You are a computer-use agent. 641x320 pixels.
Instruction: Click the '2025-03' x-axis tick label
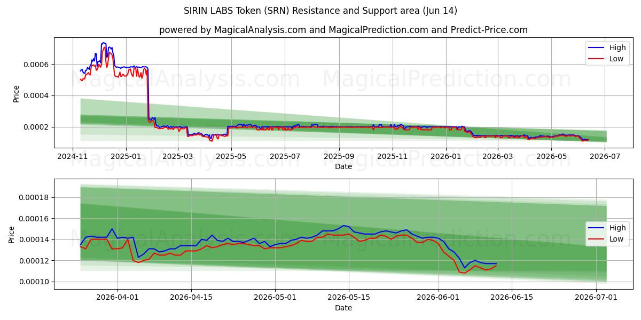point(177,156)
